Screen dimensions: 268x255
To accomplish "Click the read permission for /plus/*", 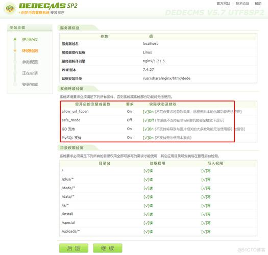I will tap(148, 180).
